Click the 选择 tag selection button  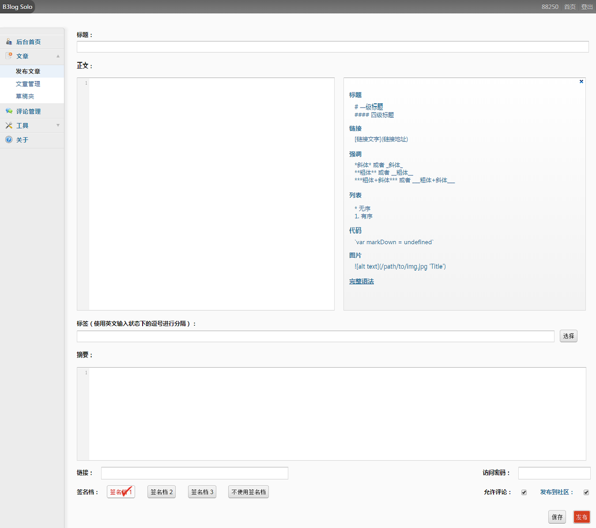pos(568,336)
